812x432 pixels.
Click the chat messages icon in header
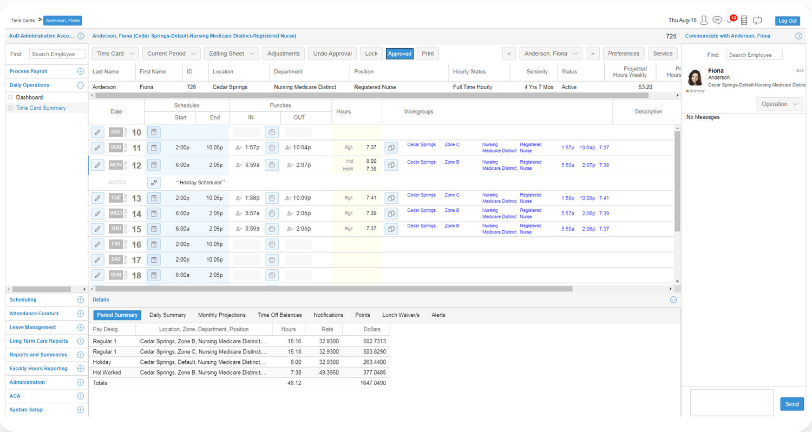click(x=717, y=20)
